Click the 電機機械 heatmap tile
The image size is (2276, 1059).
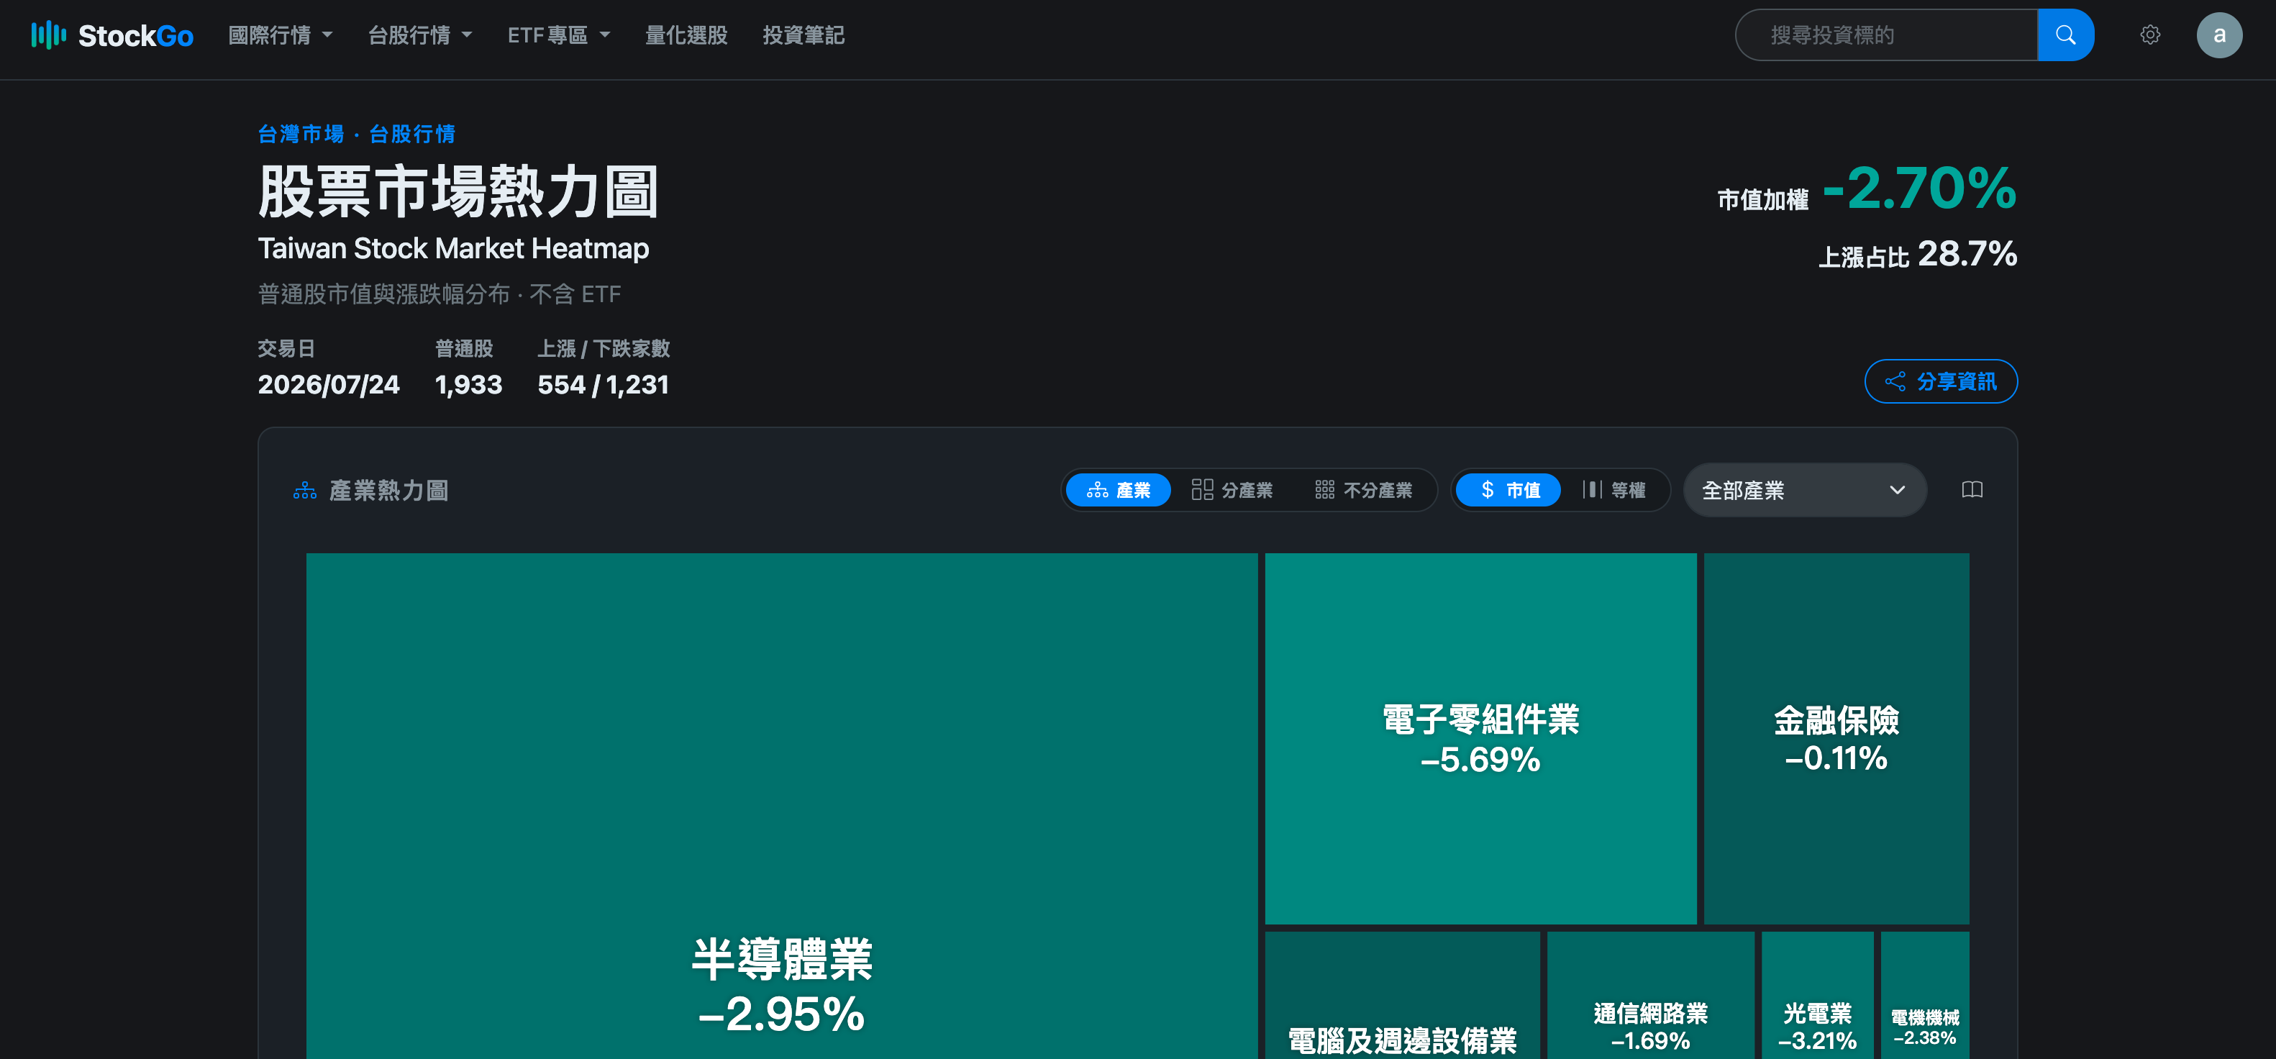(1925, 996)
